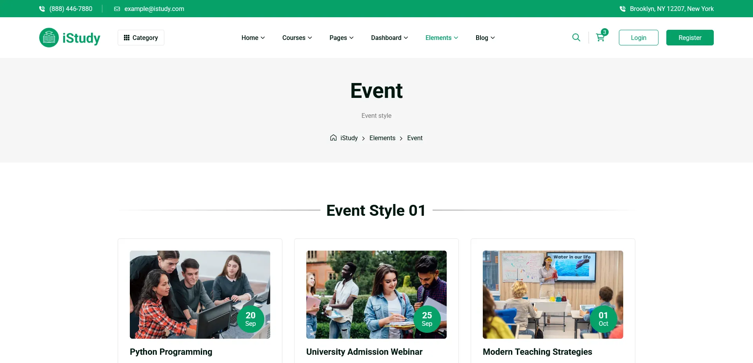
Task: Expand the Home dropdown menu
Action: (x=253, y=38)
